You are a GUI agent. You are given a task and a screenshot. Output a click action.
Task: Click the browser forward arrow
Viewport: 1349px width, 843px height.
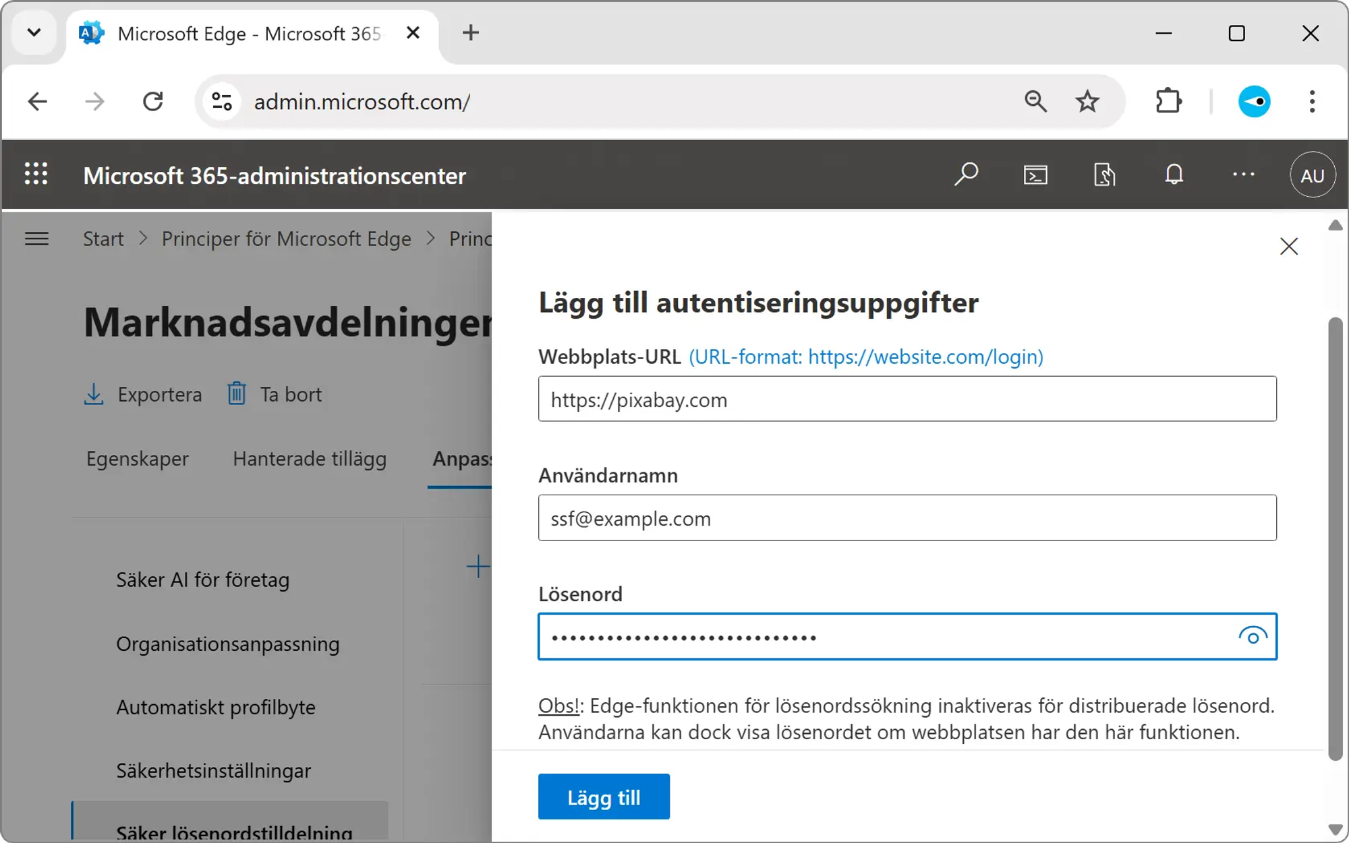pyautogui.click(x=95, y=102)
